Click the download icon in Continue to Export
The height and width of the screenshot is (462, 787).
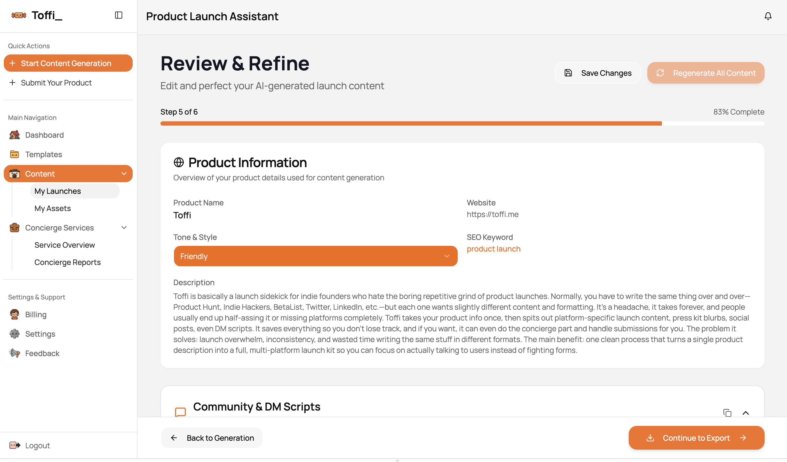[x=650, y=438]
